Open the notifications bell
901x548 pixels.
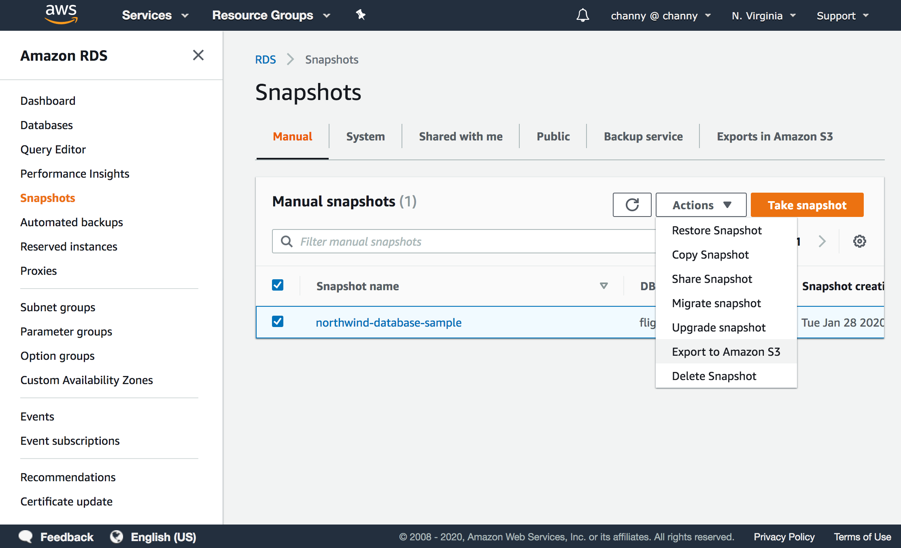pos(582,15)
